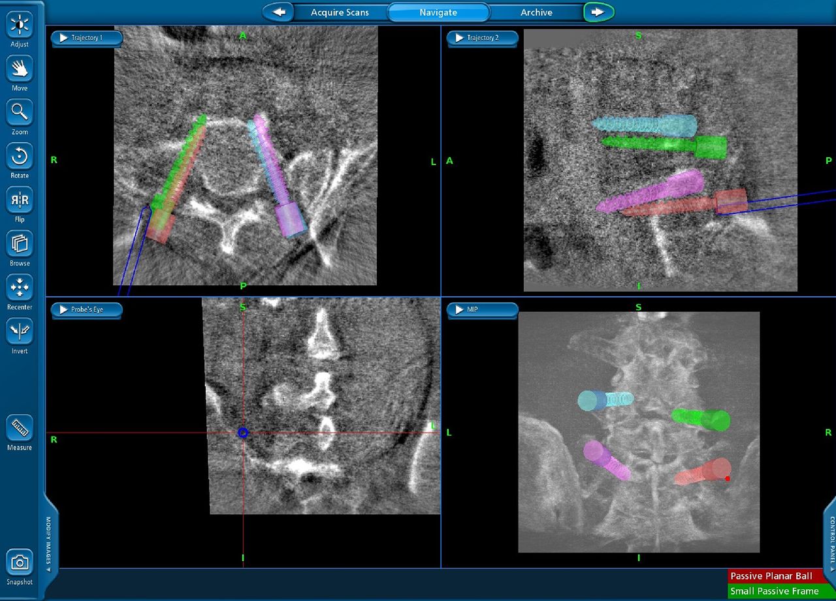Click the blue probe tip circle marker
Image resolution: width=836 pixels, height=601 pixels.
(243, 432)
